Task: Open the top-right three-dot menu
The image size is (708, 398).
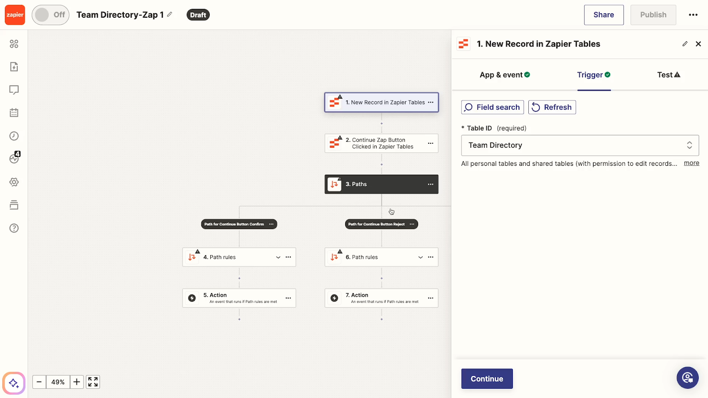Action: 693,15
